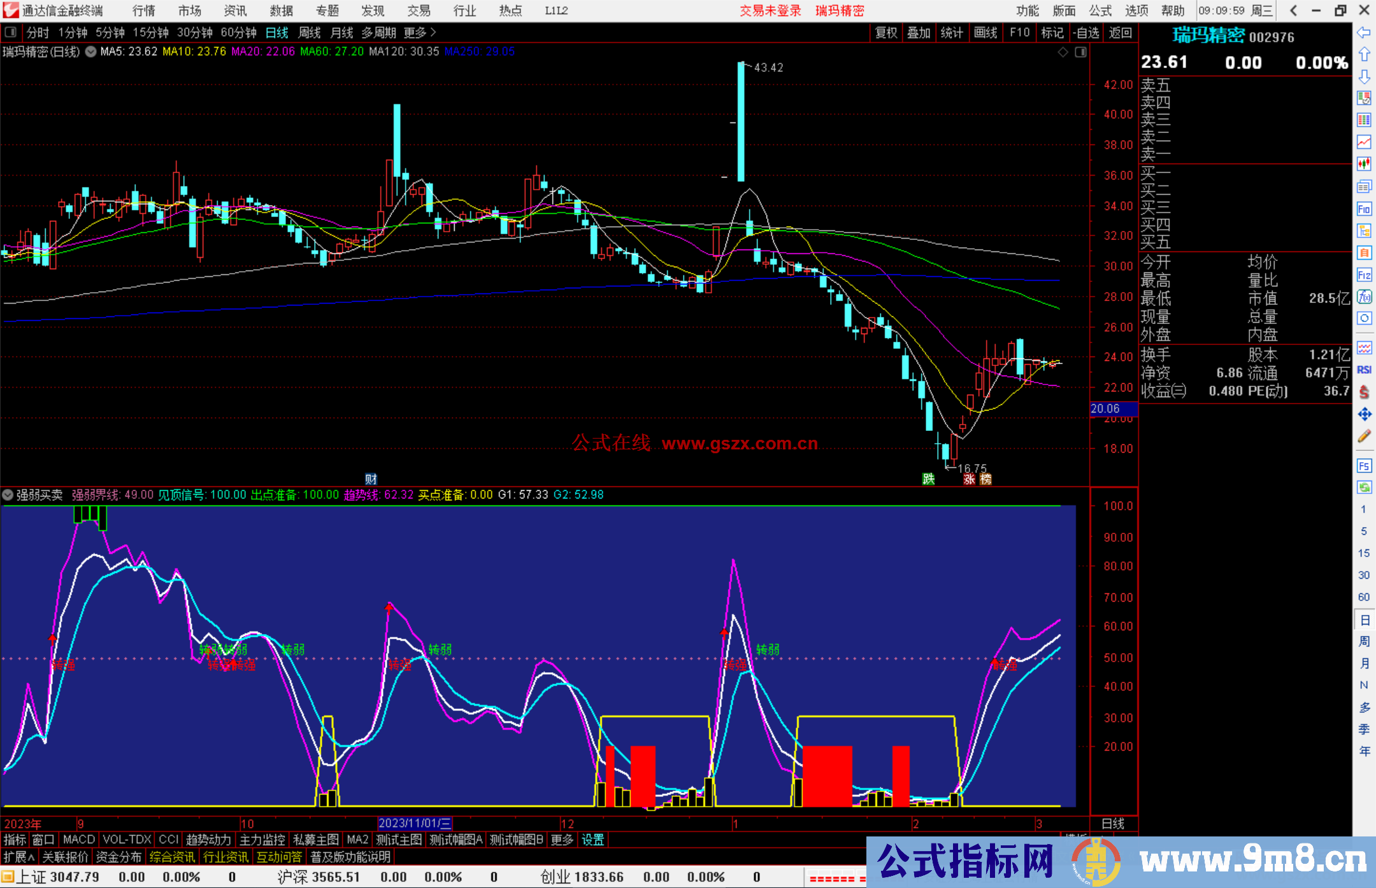Select weekly 周 period in sidebar
Image resolution: width=1376 pixels, height=888 pixels.
(1364, 642)
